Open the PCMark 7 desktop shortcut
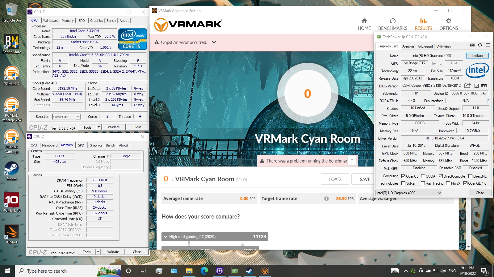This screenshot has width=494, height=277. click(11, 76)
